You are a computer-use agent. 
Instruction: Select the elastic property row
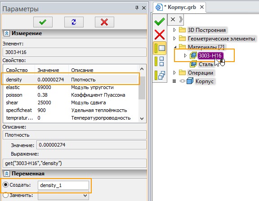pos(70,87)
